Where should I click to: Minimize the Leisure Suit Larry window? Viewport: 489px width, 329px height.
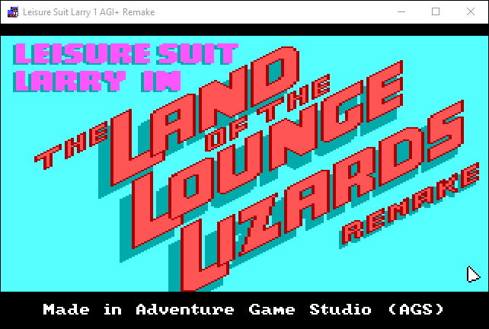coord(401,12)
